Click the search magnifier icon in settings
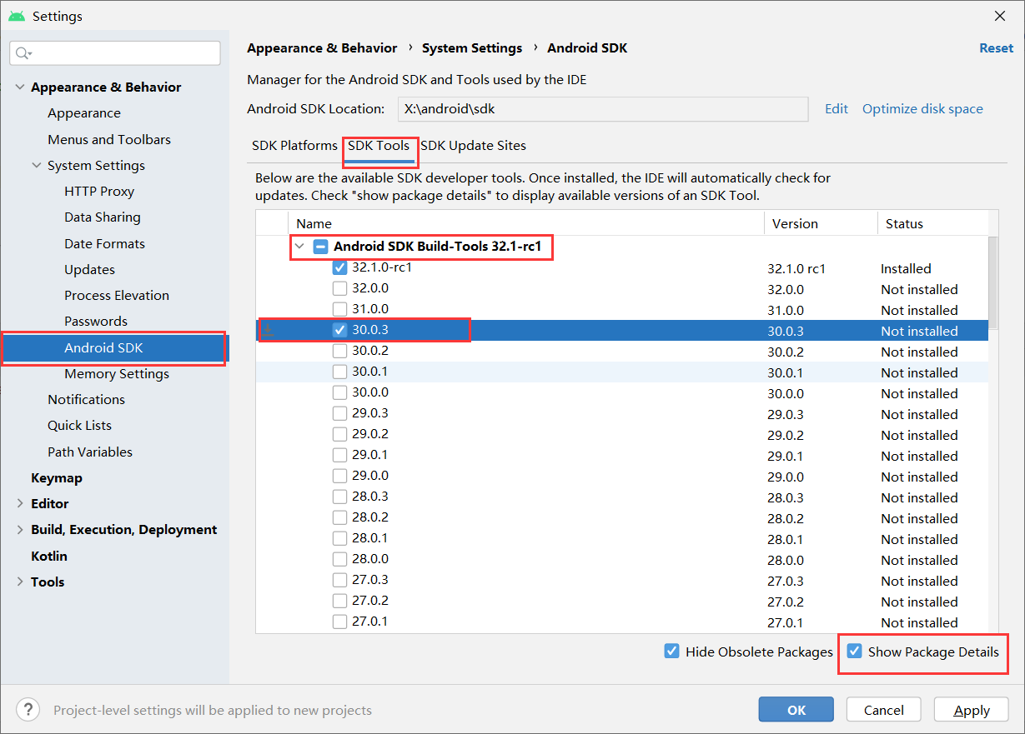This screenshot has height=734, width=1025. tap(23, 53)
